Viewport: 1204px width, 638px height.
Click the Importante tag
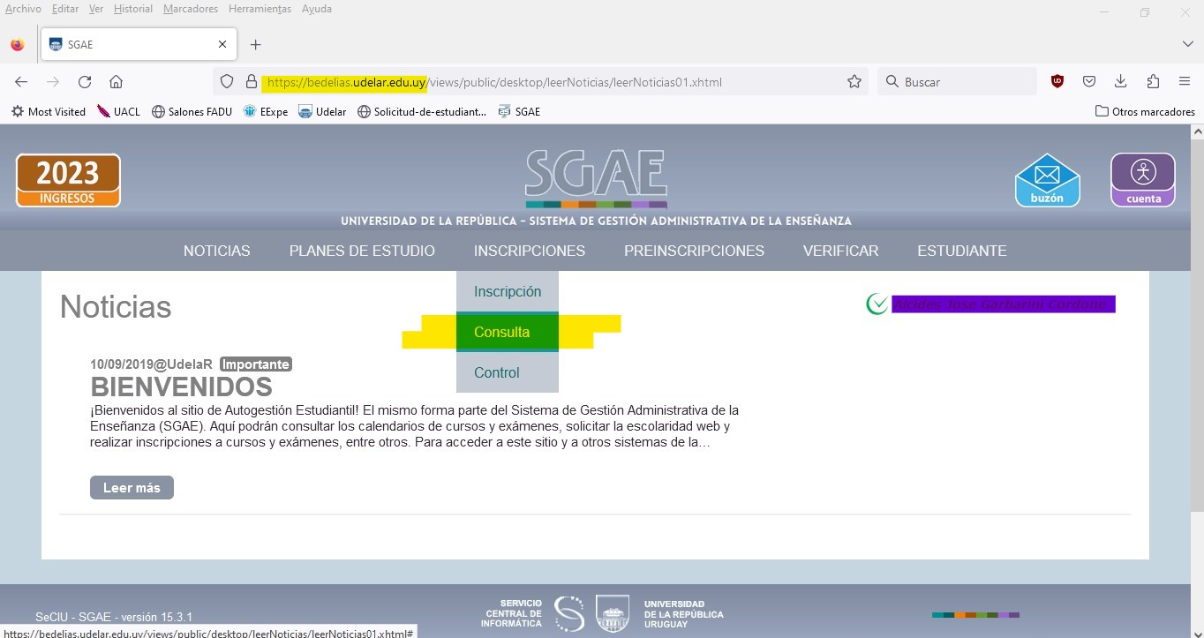point(255,364)
